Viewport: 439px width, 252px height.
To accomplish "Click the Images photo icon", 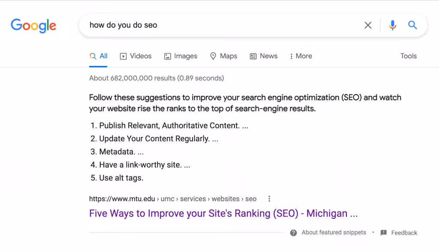I will pyautogui.click(x=167, y=56).
